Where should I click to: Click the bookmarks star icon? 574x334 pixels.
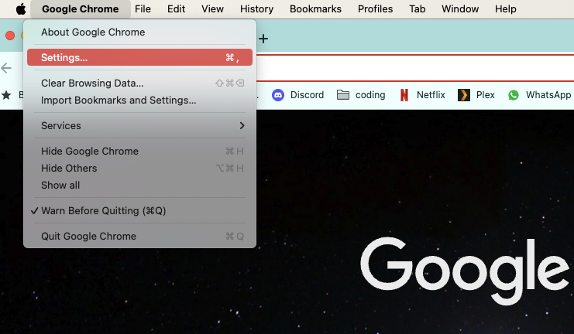[6, 95]
